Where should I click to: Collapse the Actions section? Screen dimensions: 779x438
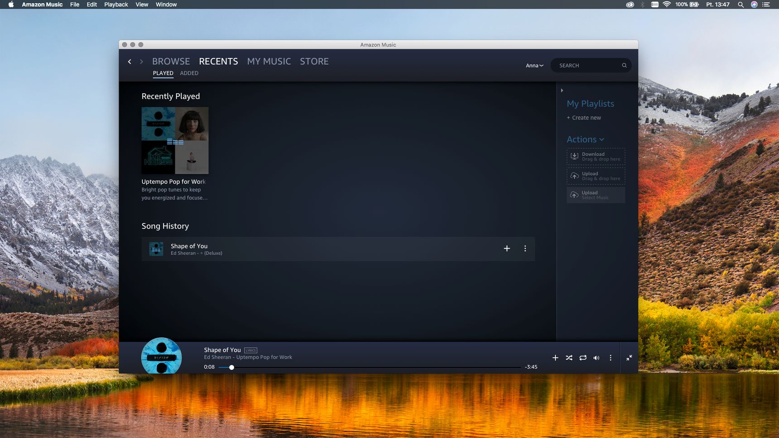(585, 139)
